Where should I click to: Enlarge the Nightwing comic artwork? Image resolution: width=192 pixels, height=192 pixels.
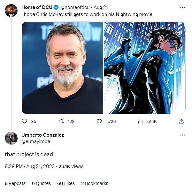tap(144, 68)
